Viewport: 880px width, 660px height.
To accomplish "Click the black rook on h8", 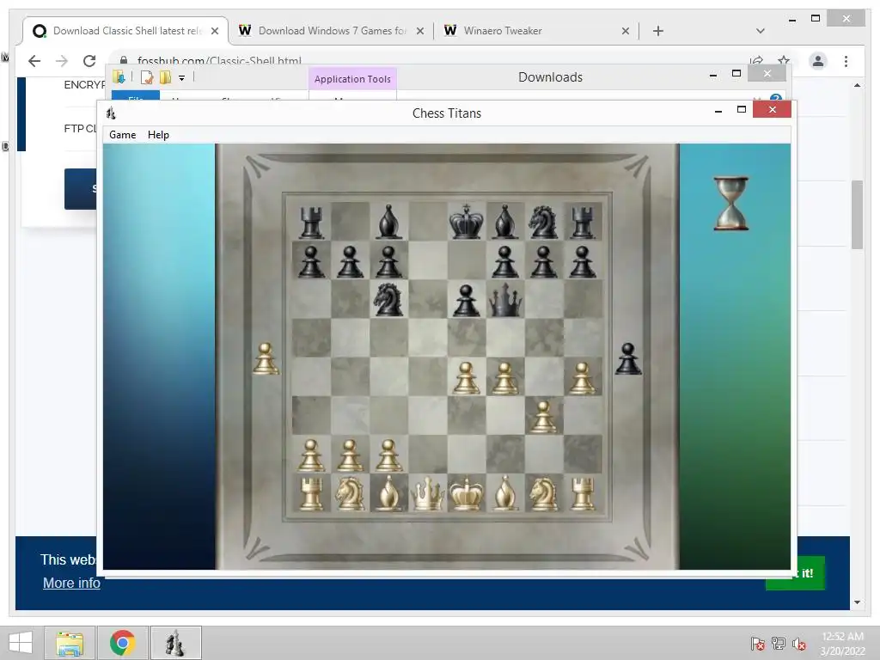I will pyautogui.click(x=583, y=223).
